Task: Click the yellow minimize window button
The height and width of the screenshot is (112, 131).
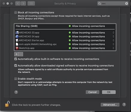Action: [x=8, y=4]
